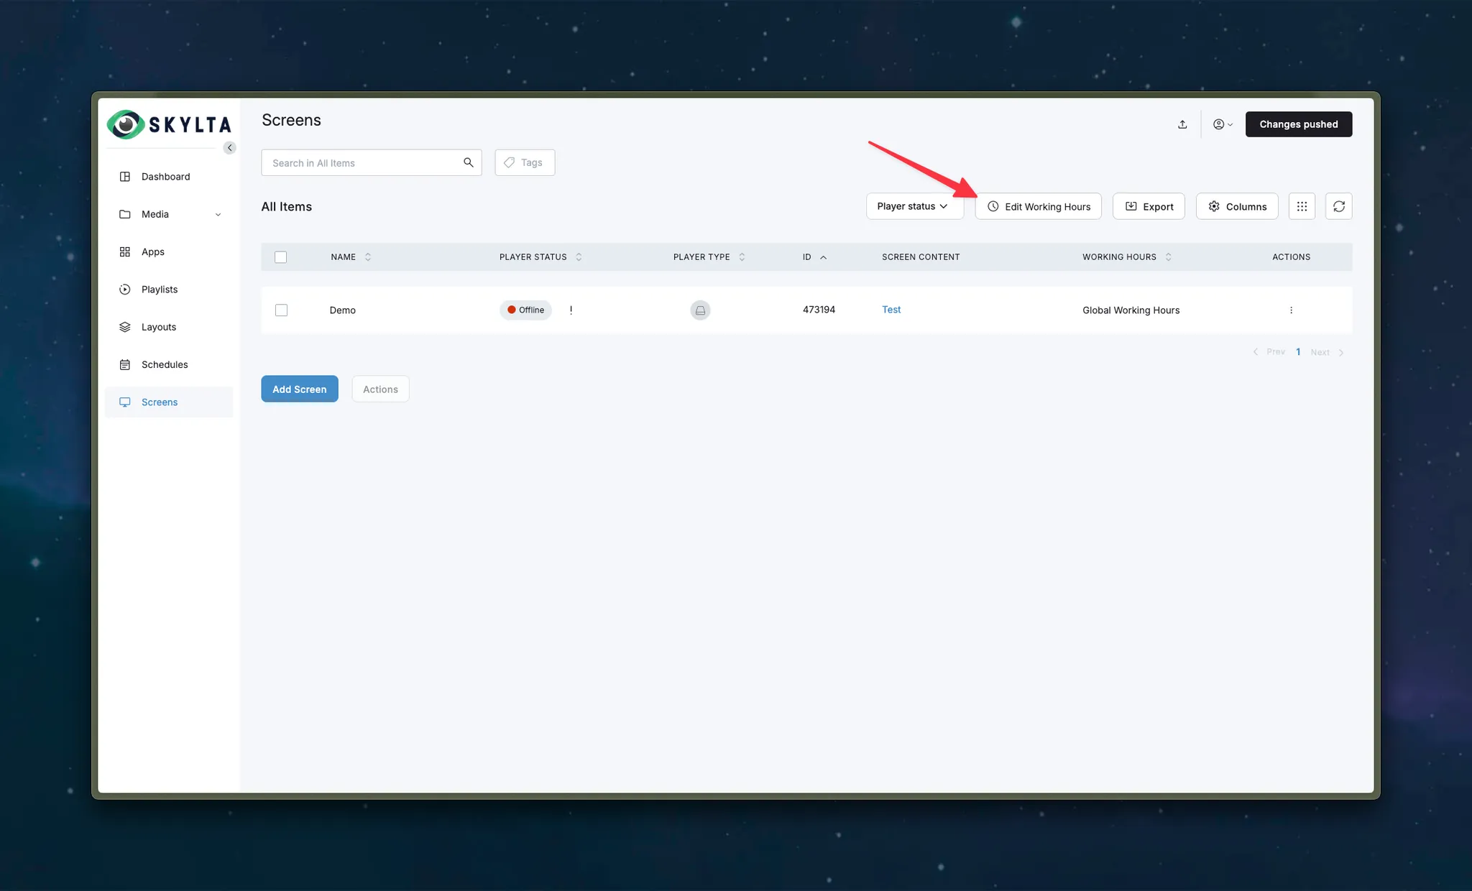1472x891 pixels.
Task: Collapse the sidebar with the chevron button
Action: click(229, 148)
